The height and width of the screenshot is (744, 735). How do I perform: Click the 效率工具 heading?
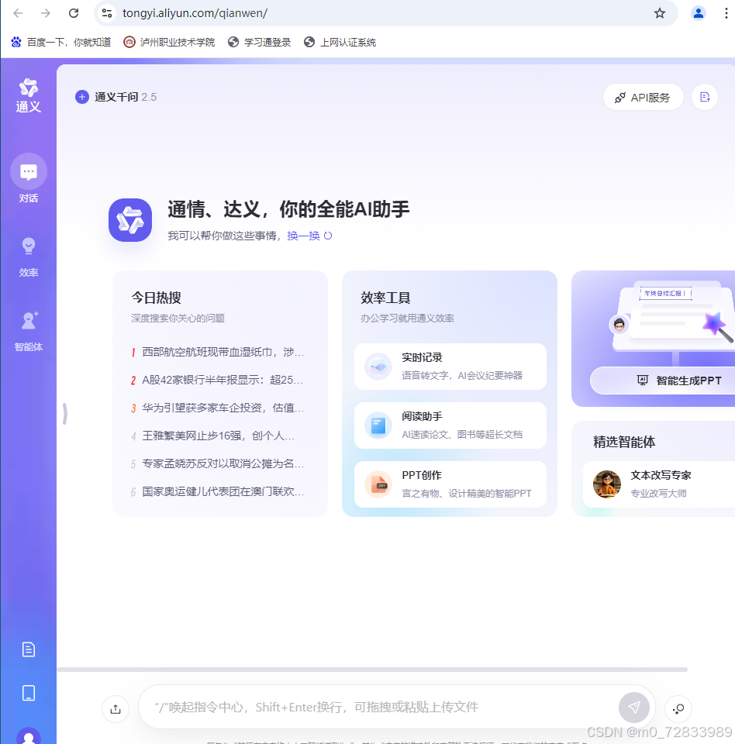click(x=385, y=298)
